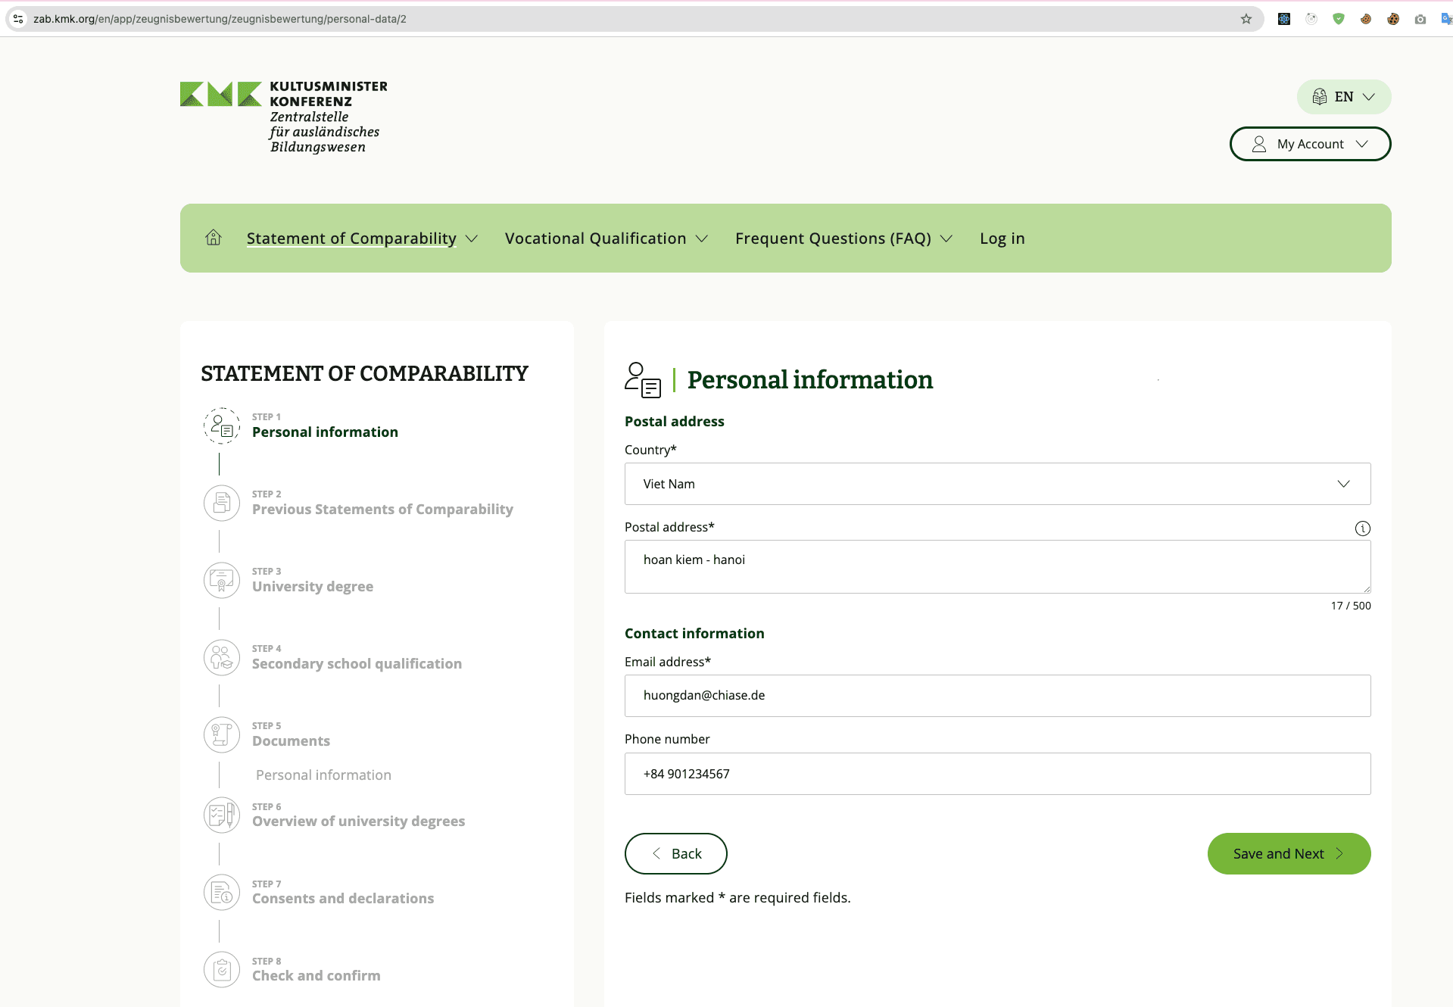Click the Save and Next button
The height and width of the screenshot is (1007, 1453).
(x=1287, y=853)
